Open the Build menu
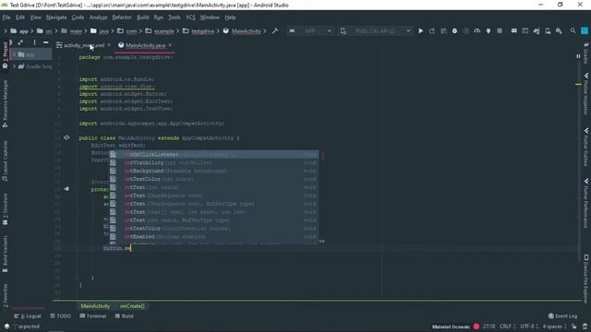 142,18
